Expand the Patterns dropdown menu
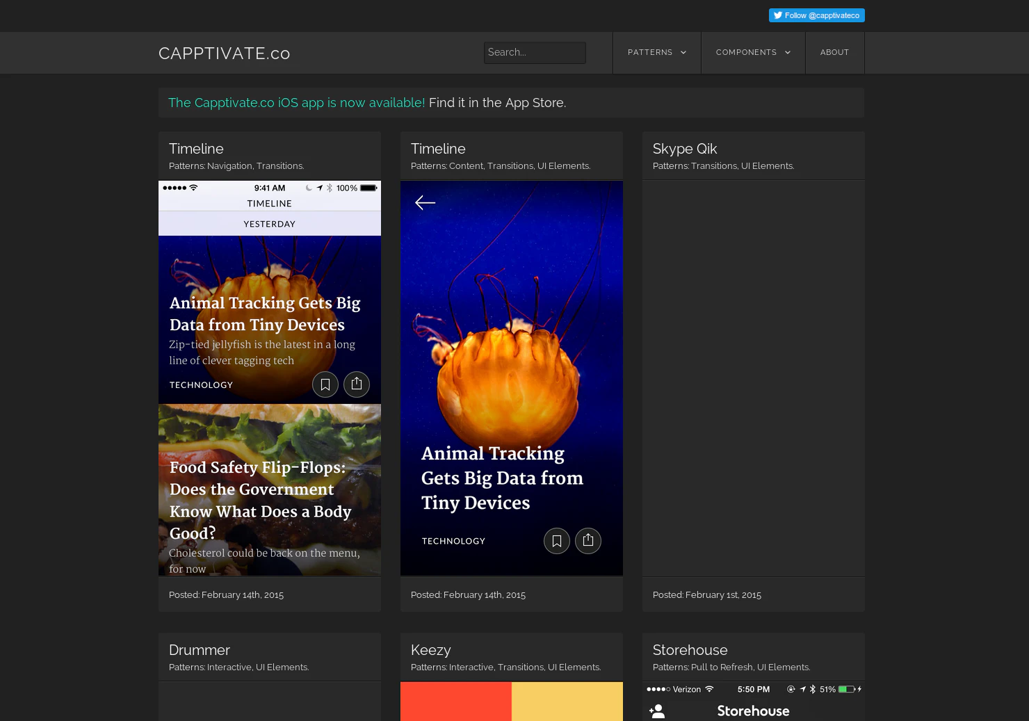 coord(657,53)
